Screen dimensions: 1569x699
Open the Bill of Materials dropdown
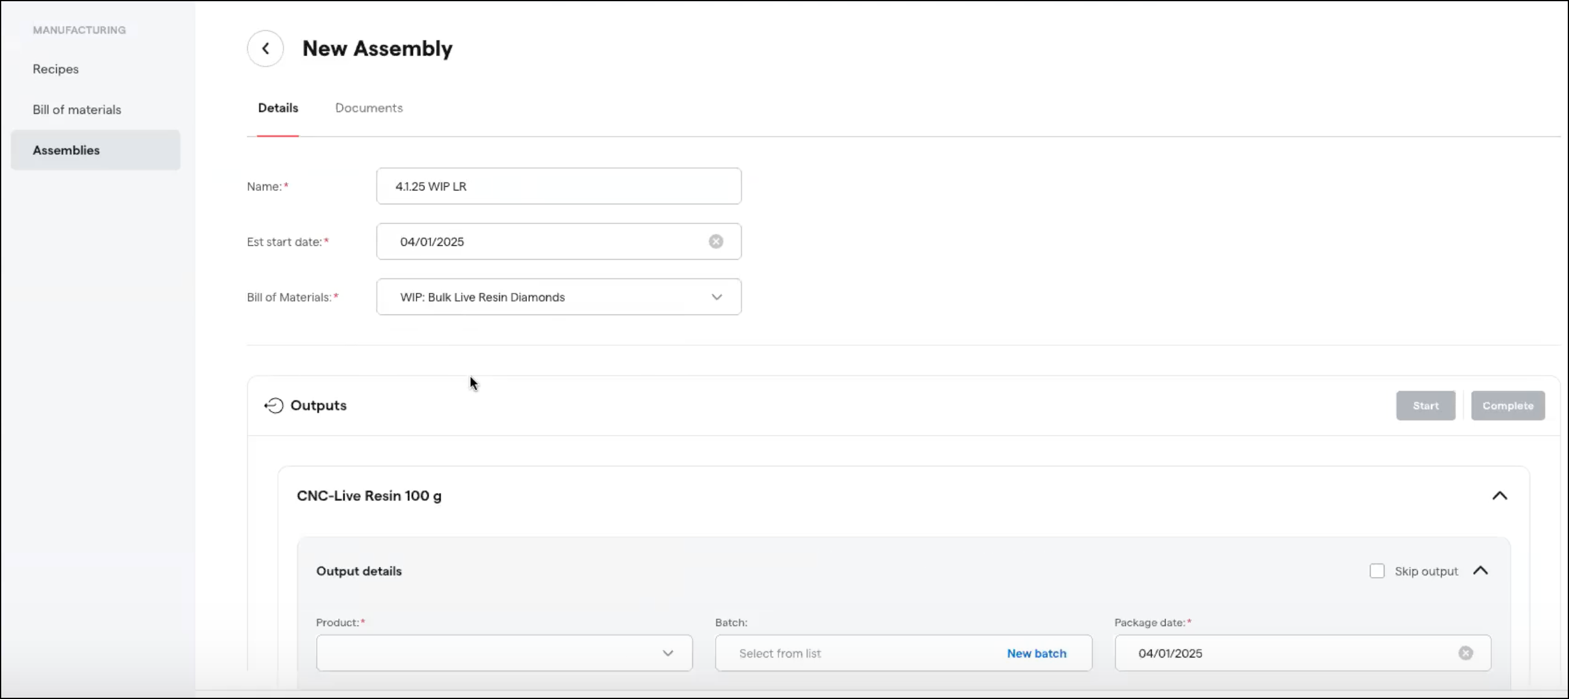point(558,297)
